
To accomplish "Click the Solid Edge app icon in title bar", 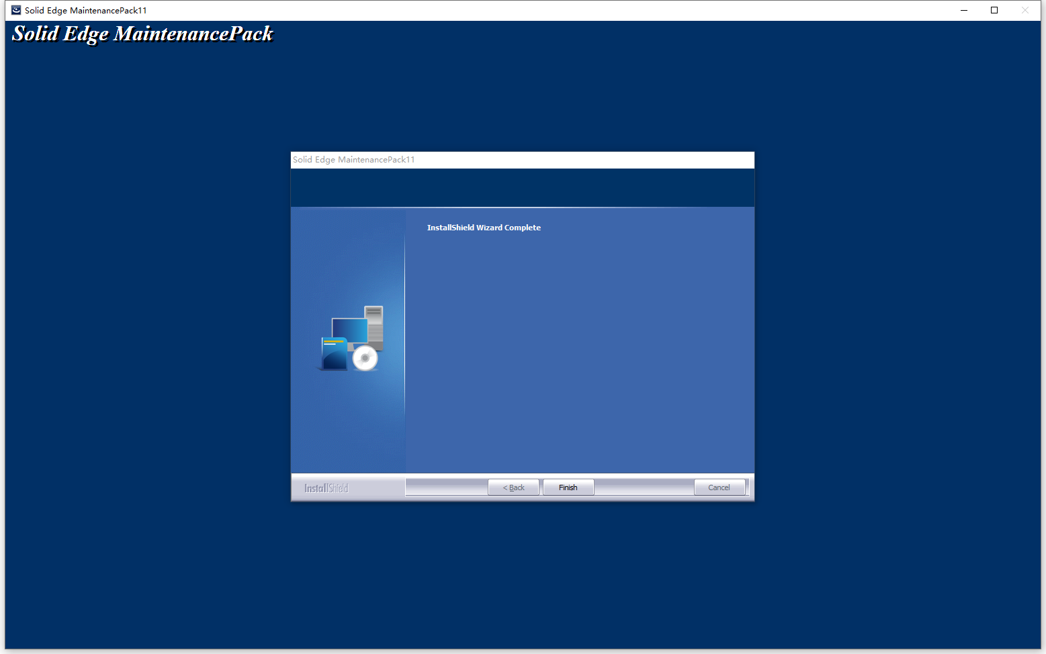I will pos(16,10).
